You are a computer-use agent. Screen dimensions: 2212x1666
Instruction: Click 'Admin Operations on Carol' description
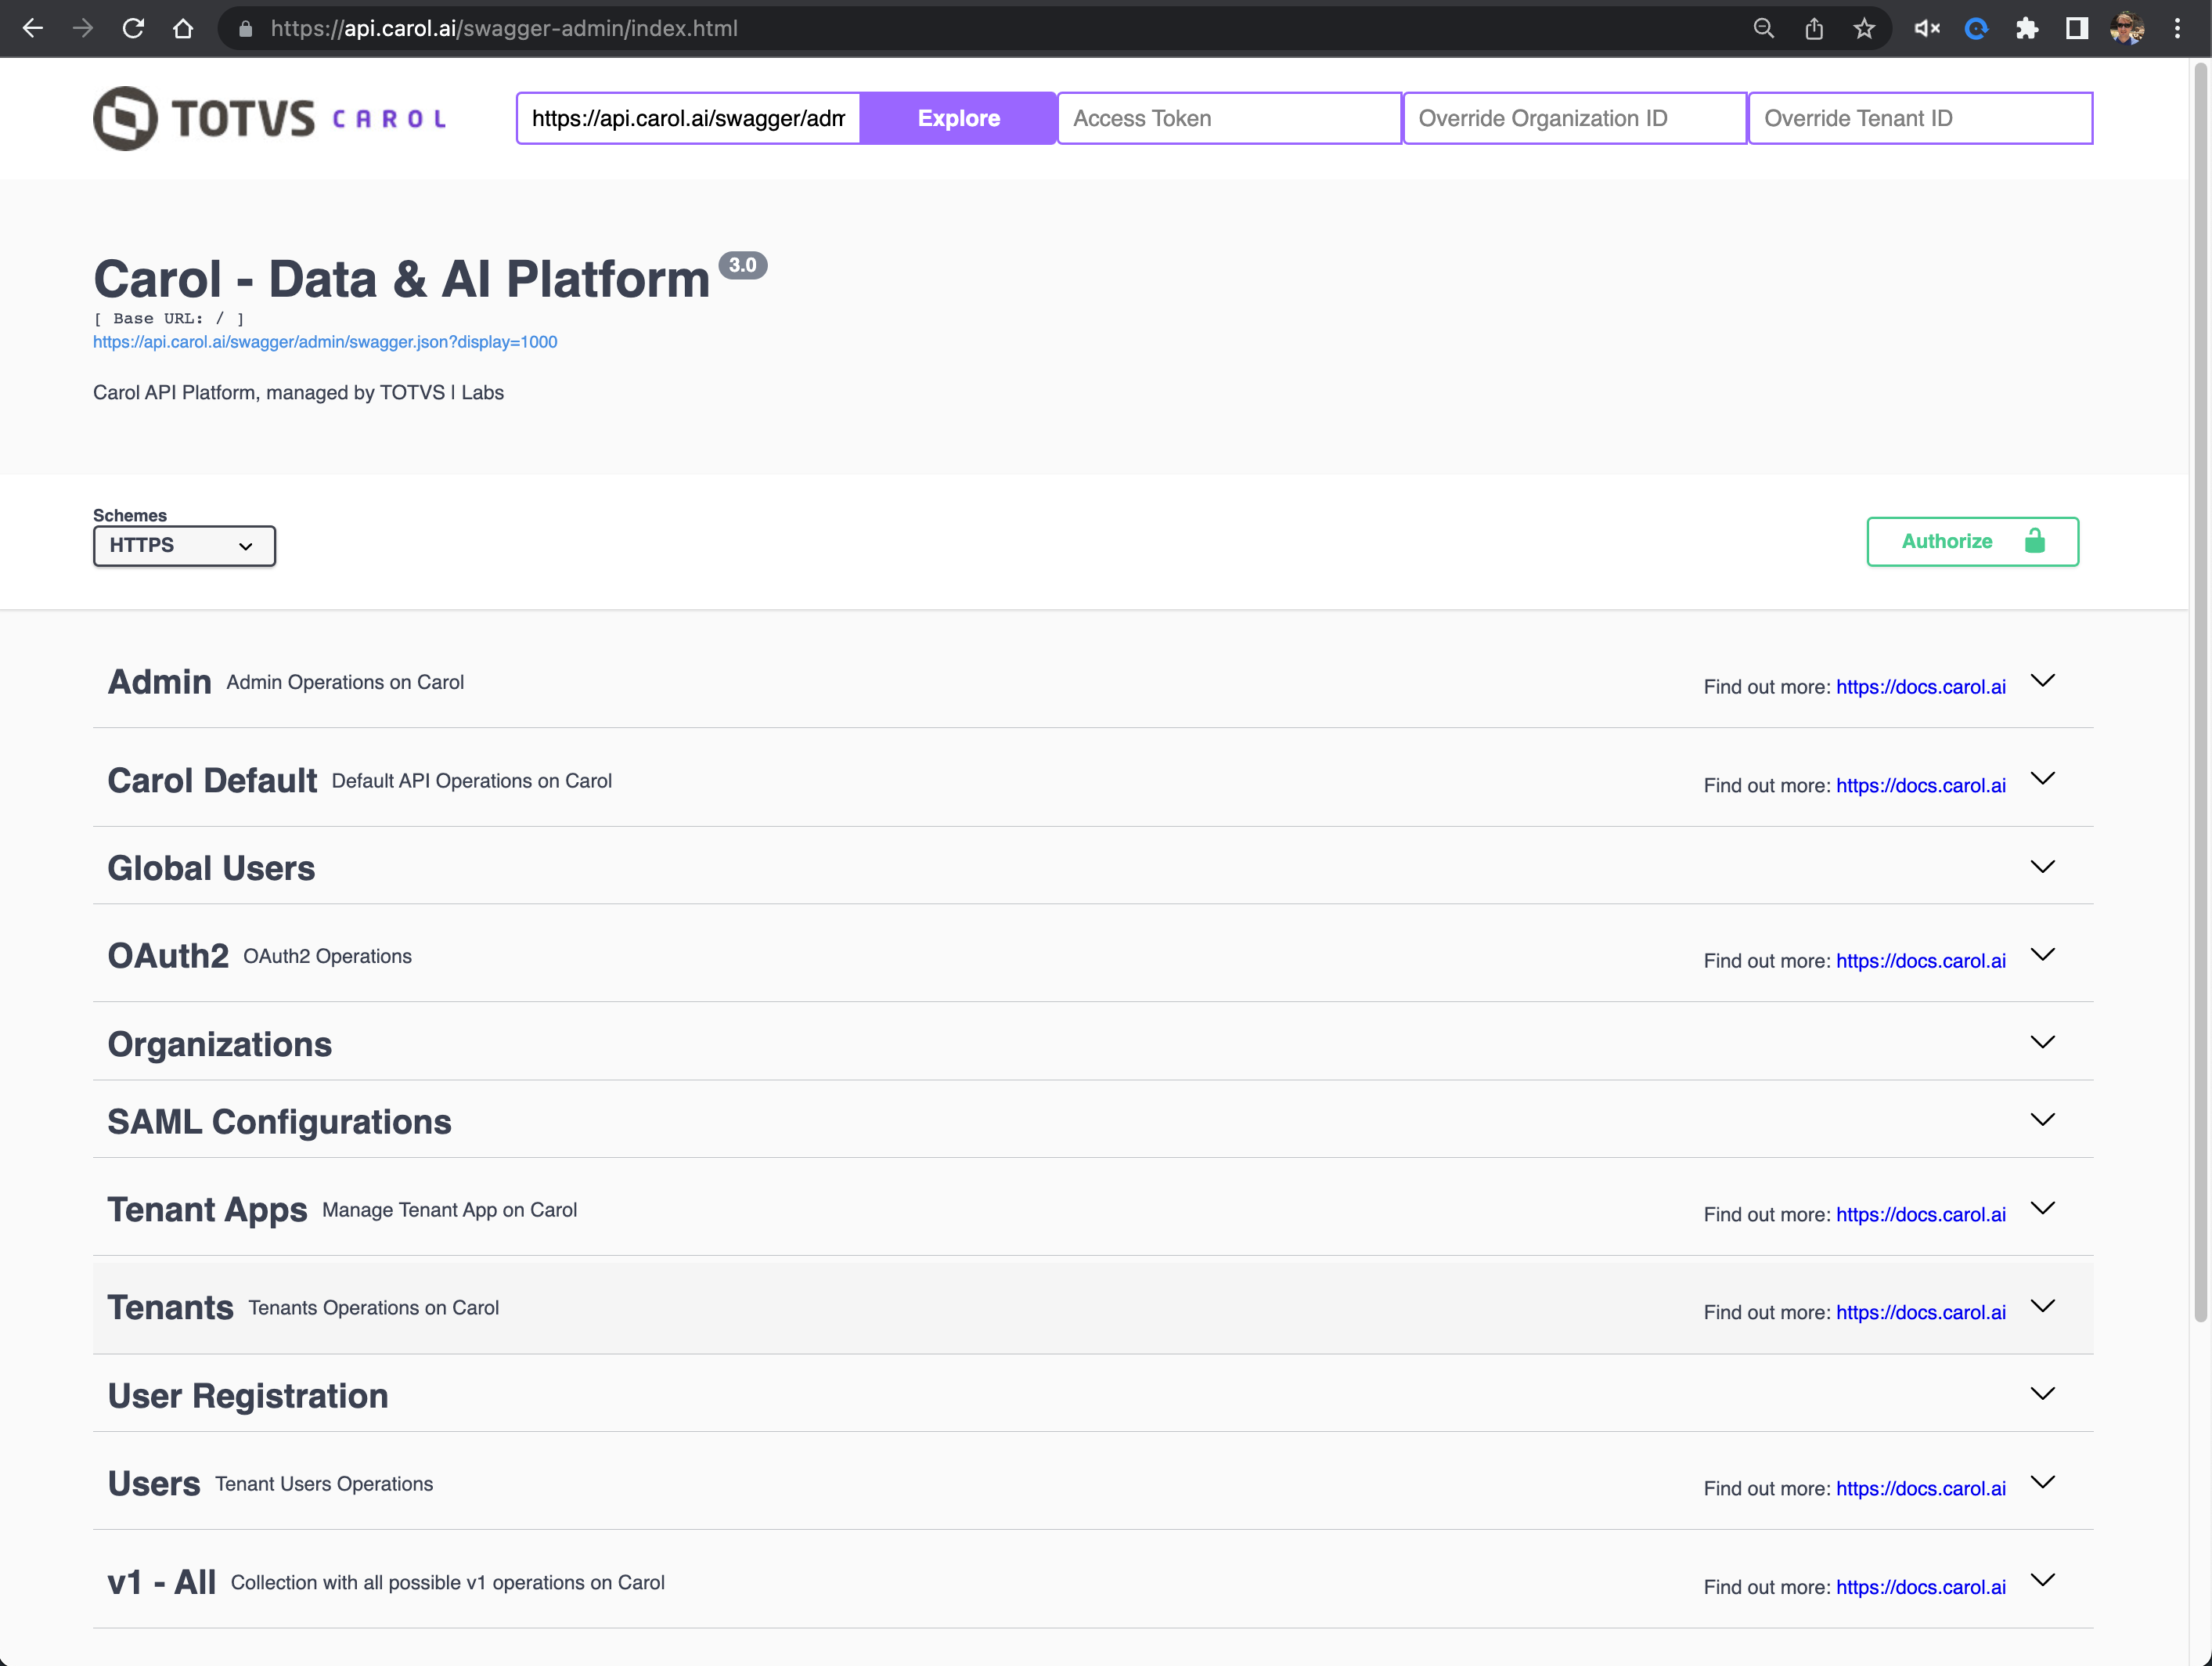[x=345, y=682]
